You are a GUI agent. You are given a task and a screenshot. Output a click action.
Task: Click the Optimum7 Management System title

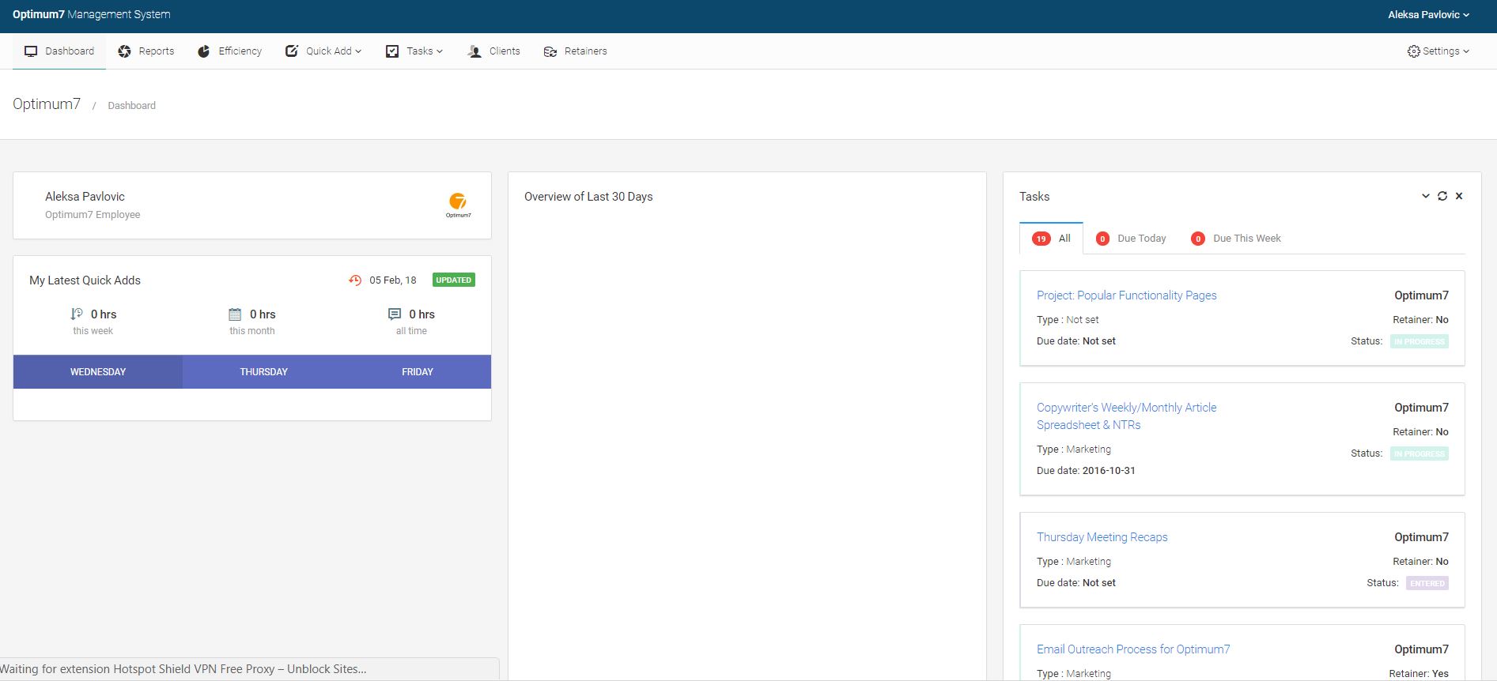(x=92, y=14)
